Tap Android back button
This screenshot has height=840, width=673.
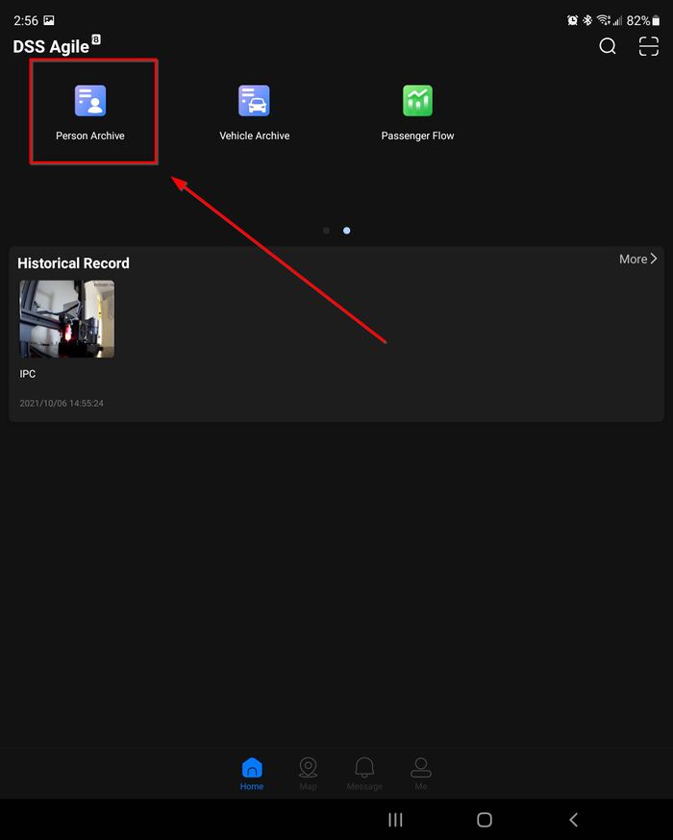[x=573, y=819]
